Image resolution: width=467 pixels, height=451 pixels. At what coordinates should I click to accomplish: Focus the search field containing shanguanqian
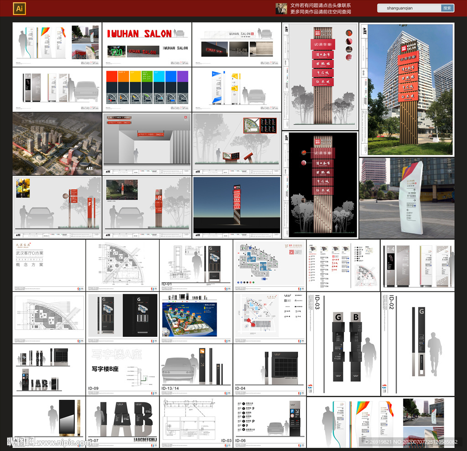pos(409,8)
